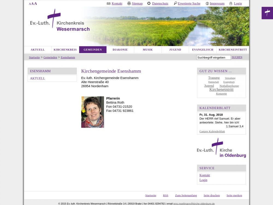Click the Suchbegriff eingeben search field
Screen dimensions: 273x205
(213, 57)
